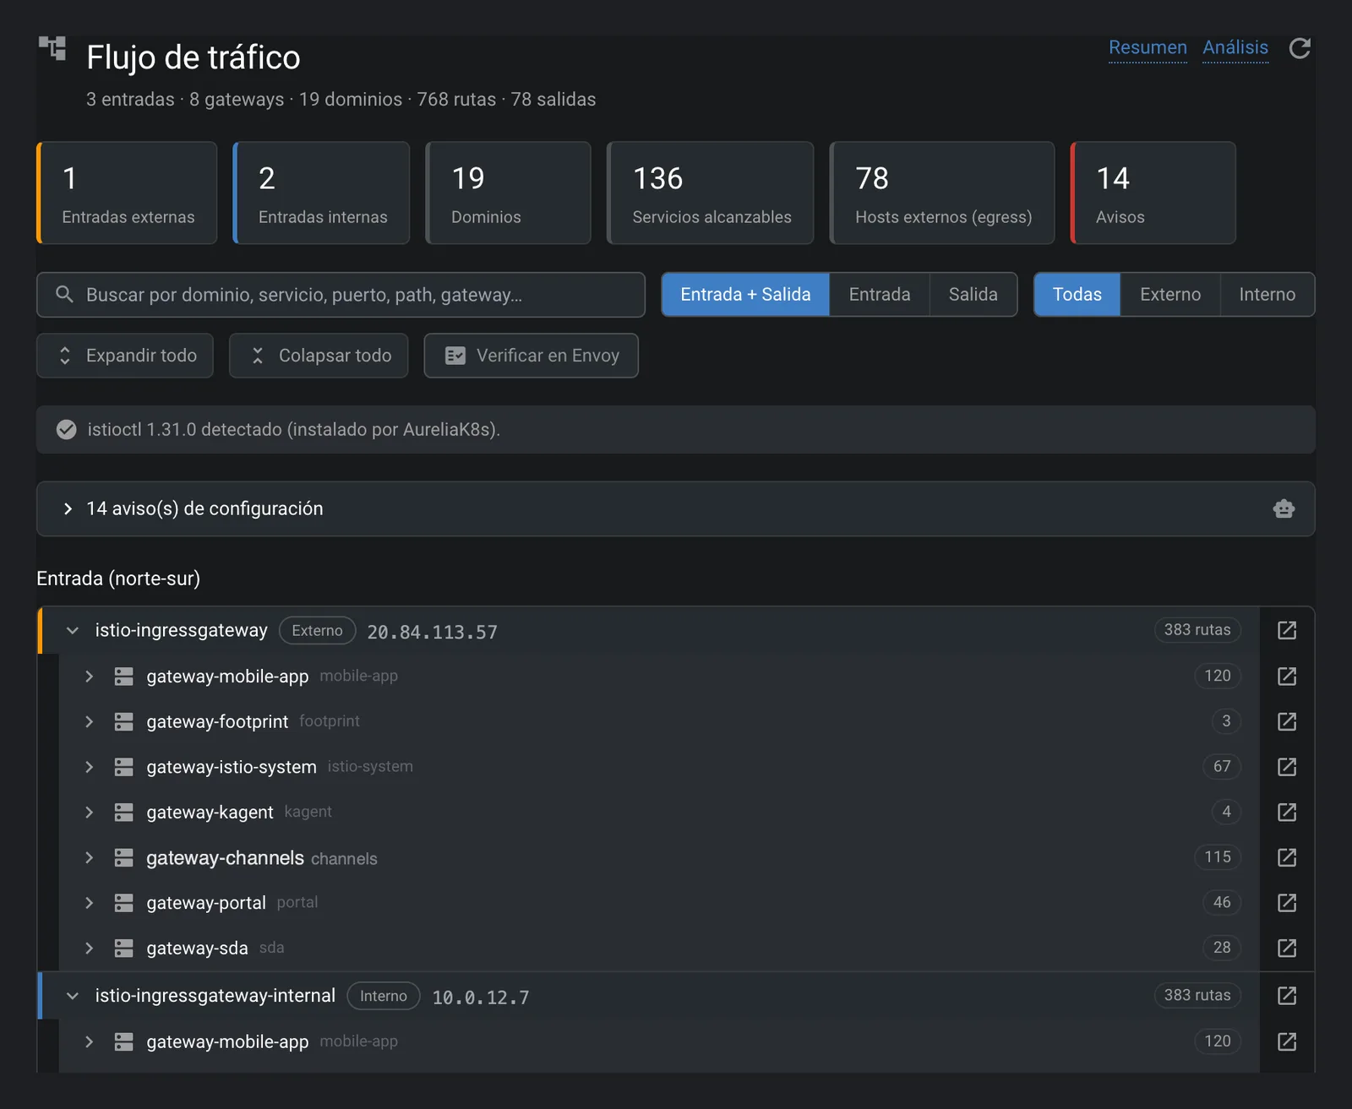Screen dimensions: 1352x1109
Task: Click the Externo badge on istio-ingressgateway
Action: coord(317,631)
